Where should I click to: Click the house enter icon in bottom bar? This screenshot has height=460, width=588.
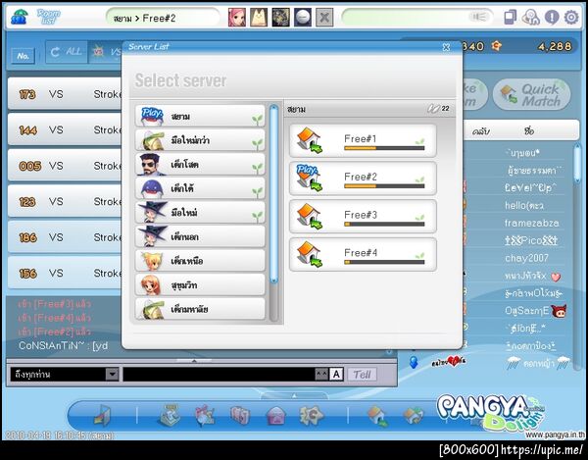point(377,416)
